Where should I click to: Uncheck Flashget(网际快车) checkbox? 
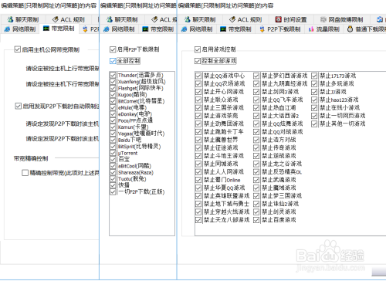(x=113, y=88)
